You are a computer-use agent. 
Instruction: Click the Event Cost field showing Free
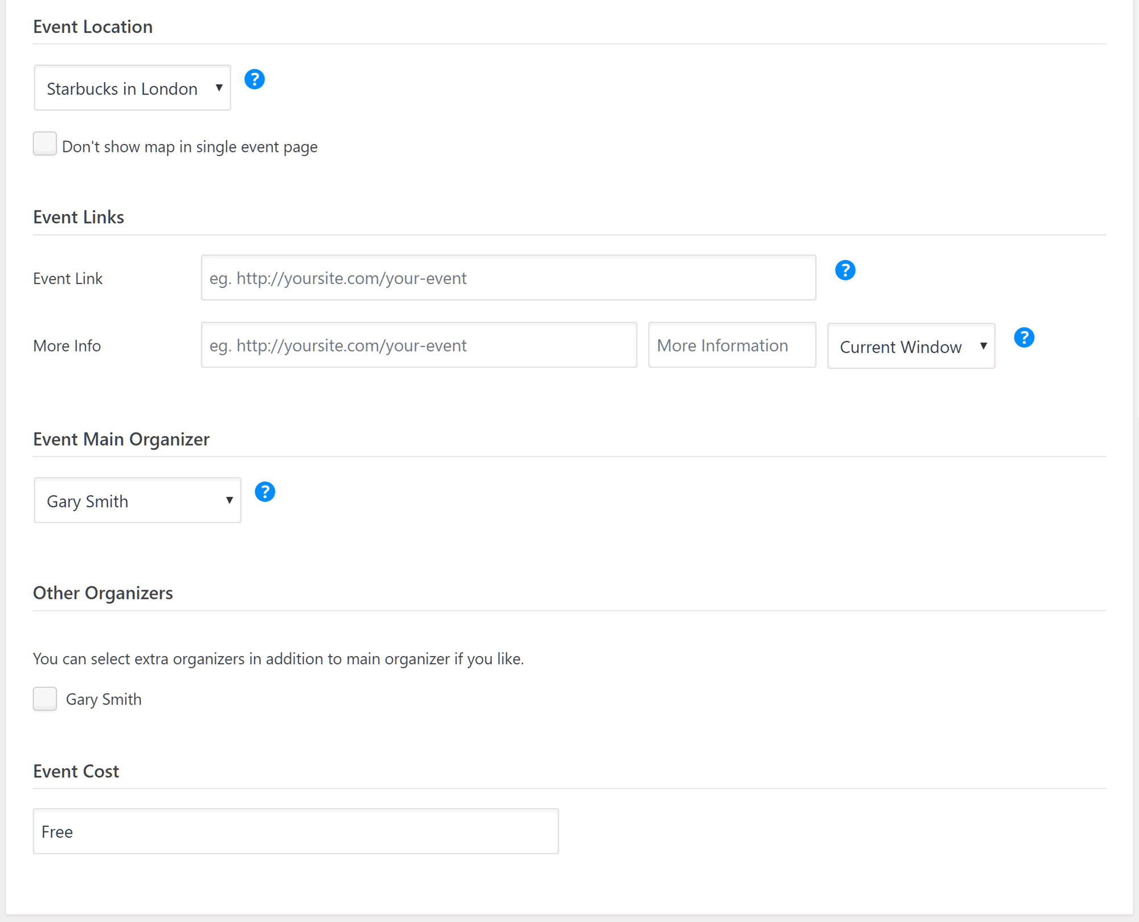coord(296,832)
